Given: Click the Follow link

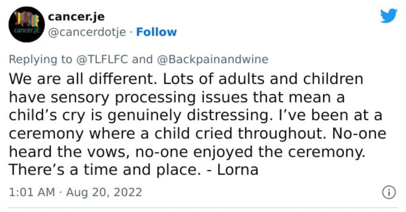Looking at the screenshot, I should pos(156,32).
